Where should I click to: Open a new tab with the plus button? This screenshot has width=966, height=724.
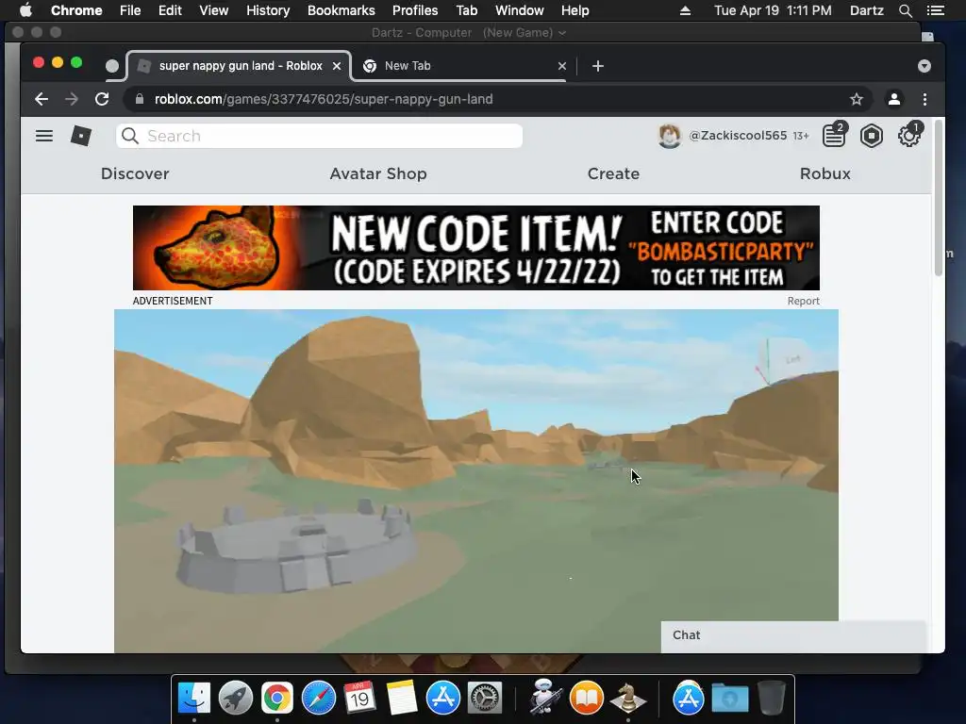tap(597, 66)
